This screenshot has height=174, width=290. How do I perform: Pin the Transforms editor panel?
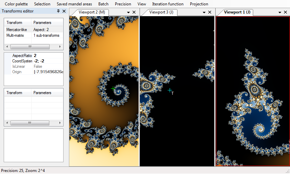[x=58, y=11]
